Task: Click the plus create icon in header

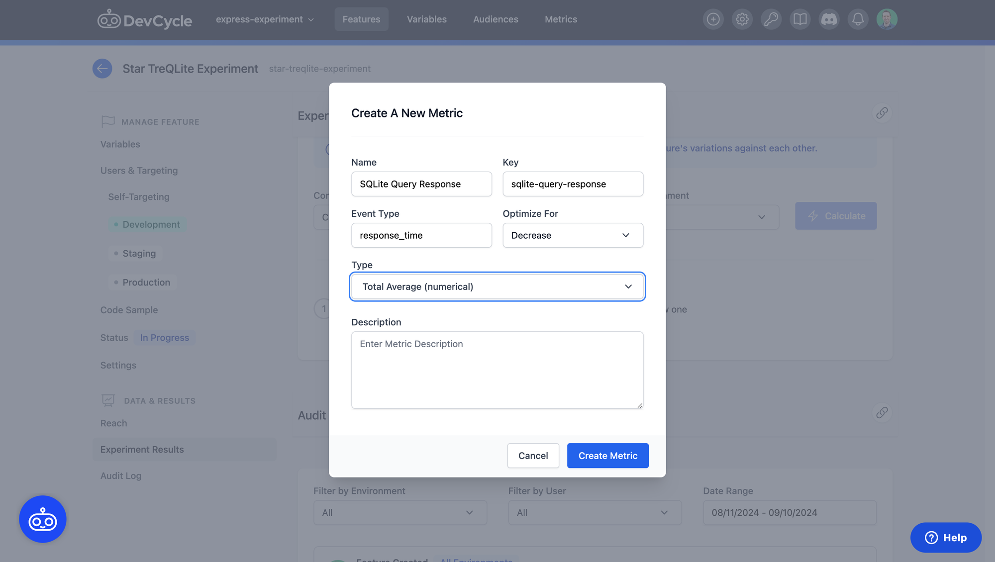Action: 713,19
